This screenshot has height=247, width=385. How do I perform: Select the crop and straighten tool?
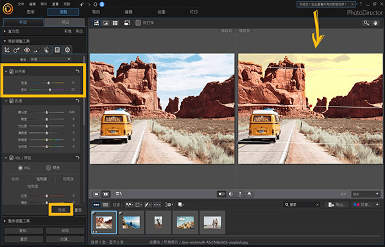click(7, 50)
